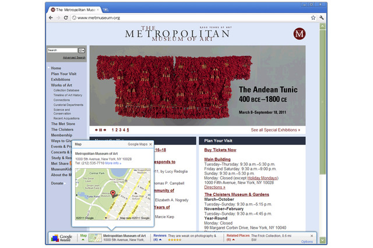Image resolution: width=373 pixels, height=248 pixels.
Task: Open the See all Special Exhibitions link
Action: coord(275,130)
